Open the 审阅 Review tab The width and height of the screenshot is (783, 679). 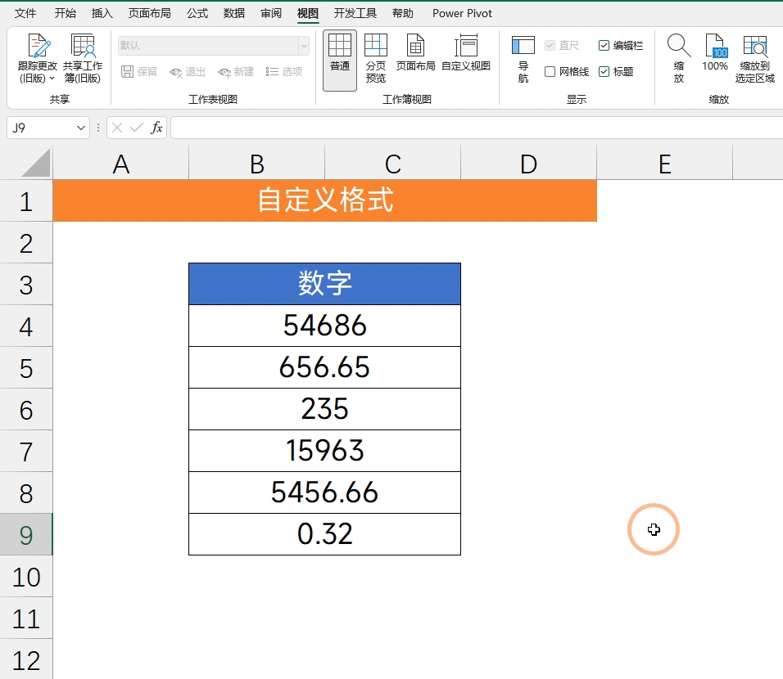pyautogui.click(x=271, y=13)
